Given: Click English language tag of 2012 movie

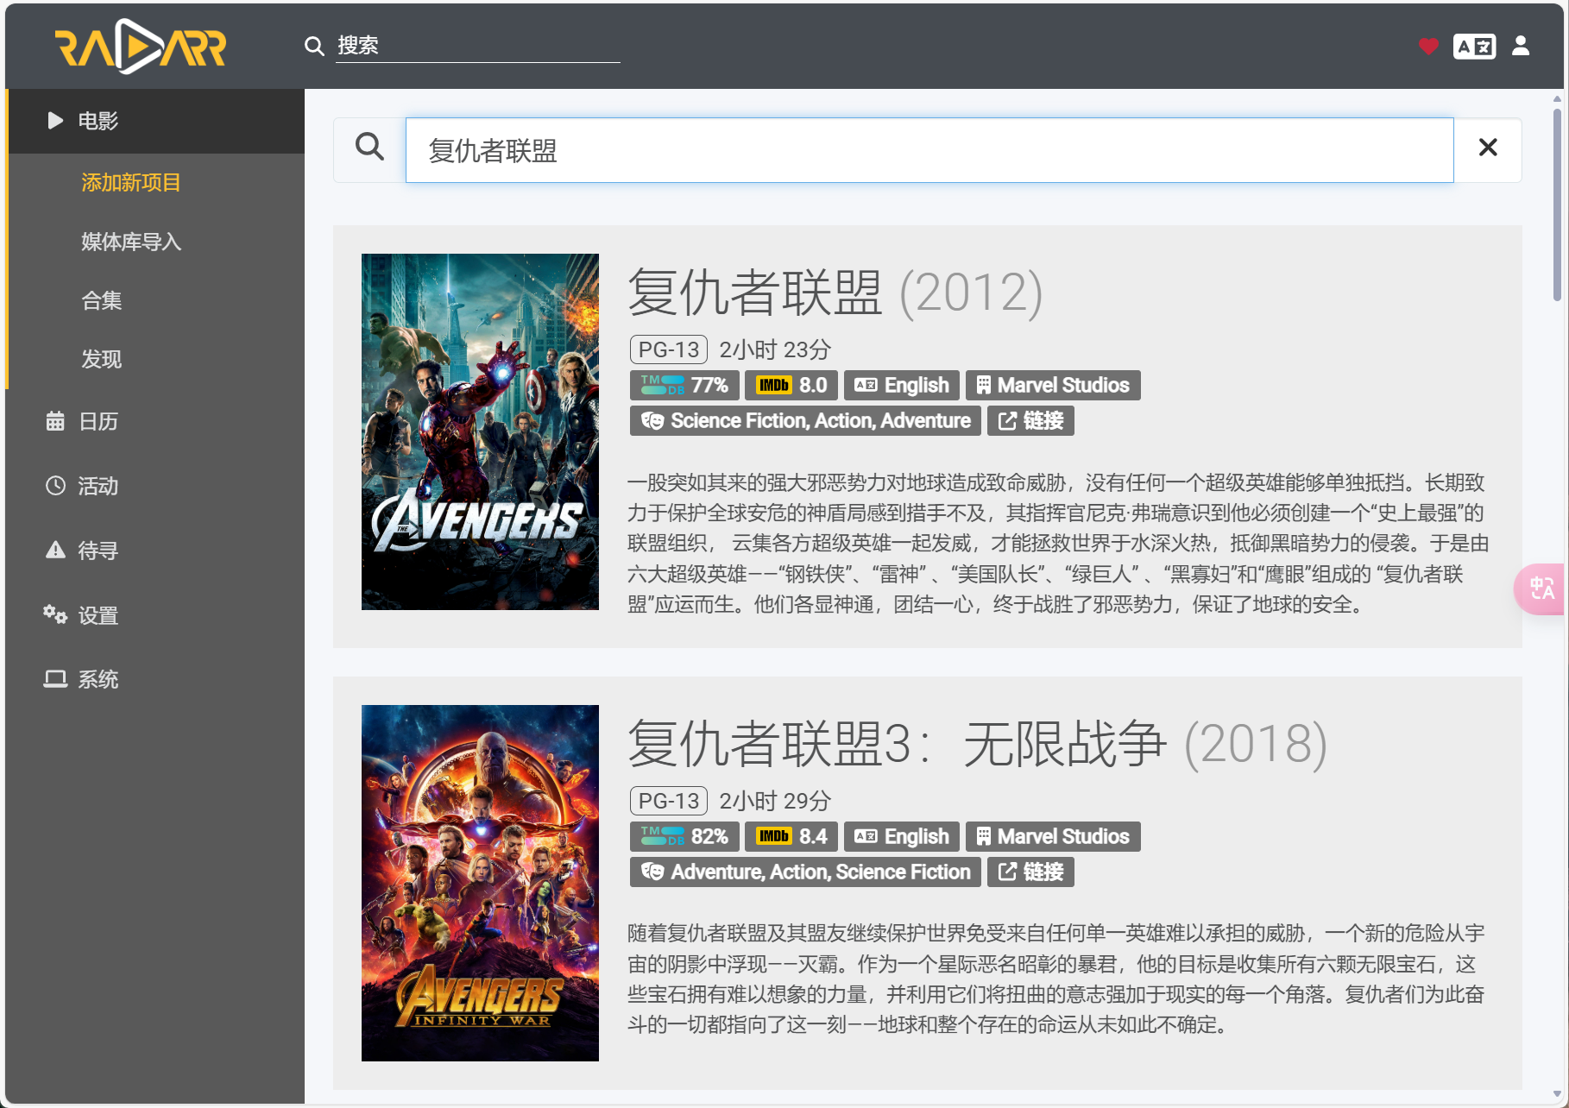Looking at the screenshot, I should point(902,385).
